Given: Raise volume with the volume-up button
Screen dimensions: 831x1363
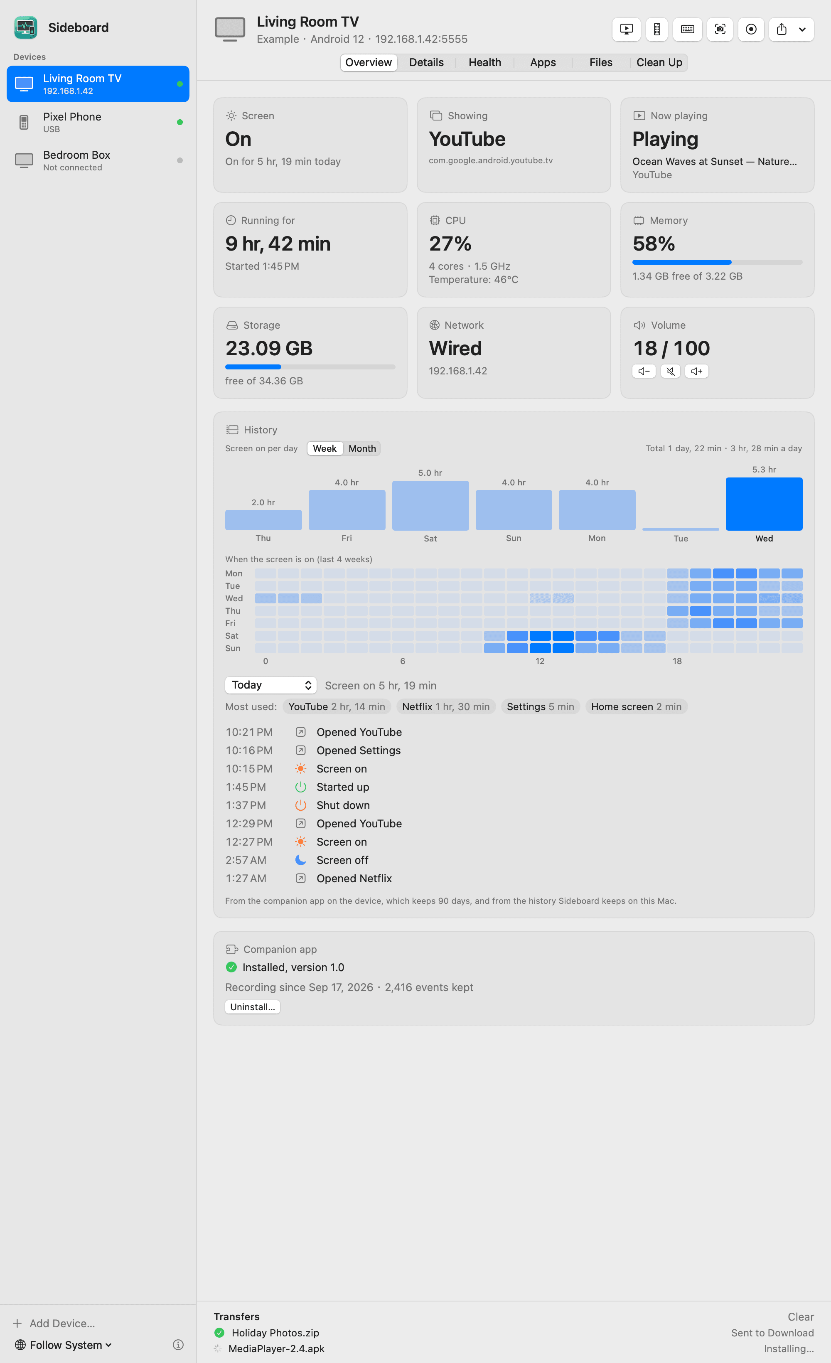Looking at the screenshot, I should 696,371.
